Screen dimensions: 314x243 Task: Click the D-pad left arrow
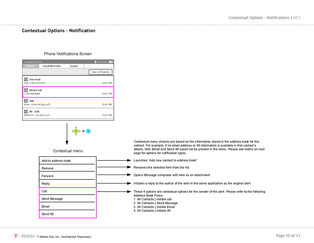click(x=72, y=131)
